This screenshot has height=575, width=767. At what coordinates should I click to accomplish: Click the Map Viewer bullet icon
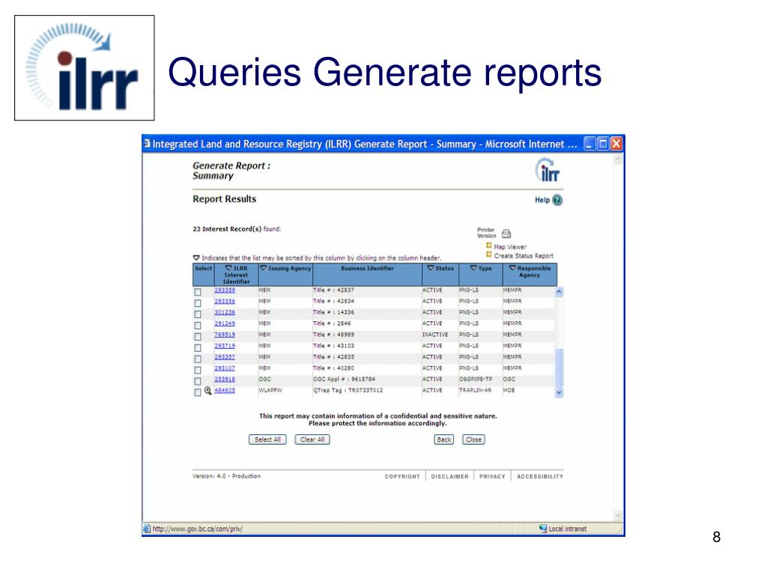click(488, 246)
